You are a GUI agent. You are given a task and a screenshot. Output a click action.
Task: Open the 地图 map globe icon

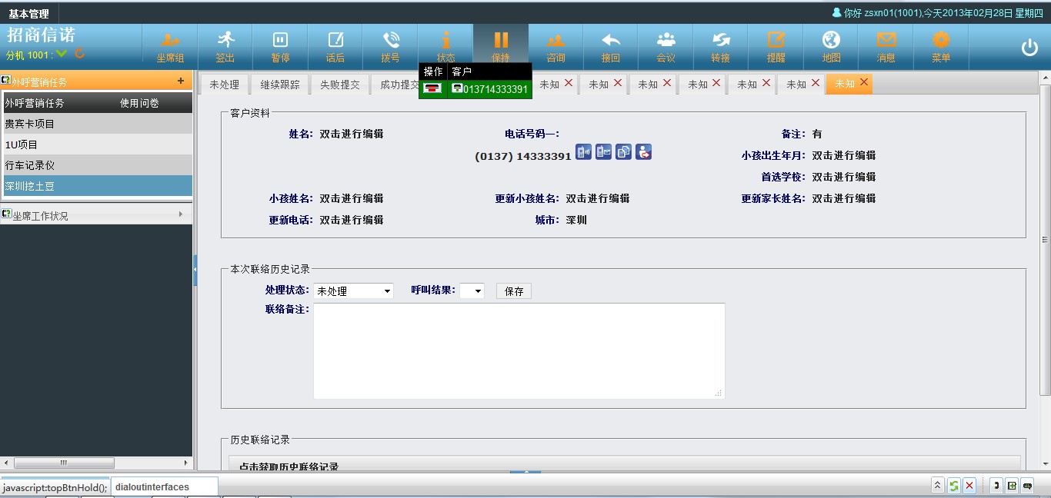(831, 46)
